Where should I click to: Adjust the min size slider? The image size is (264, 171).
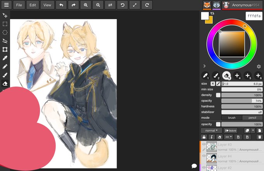[242, 89]
